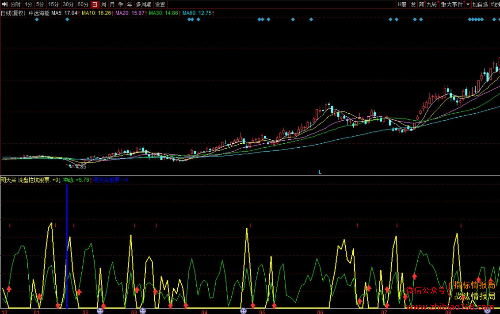Click the 4.85 low price label
500x314 pixels.
click(81, 167)
